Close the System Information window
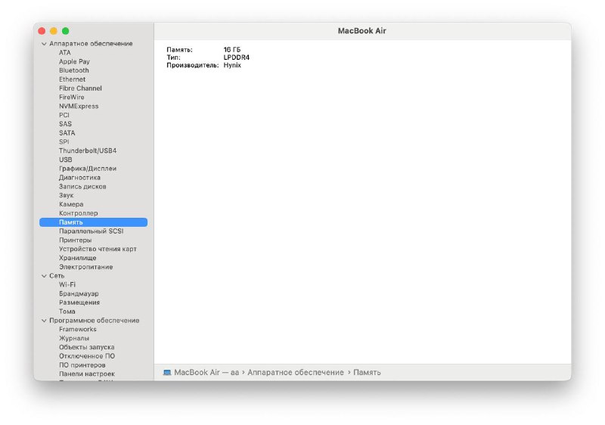This screenshot has height=425, width=605. click(x=42, y=31)
